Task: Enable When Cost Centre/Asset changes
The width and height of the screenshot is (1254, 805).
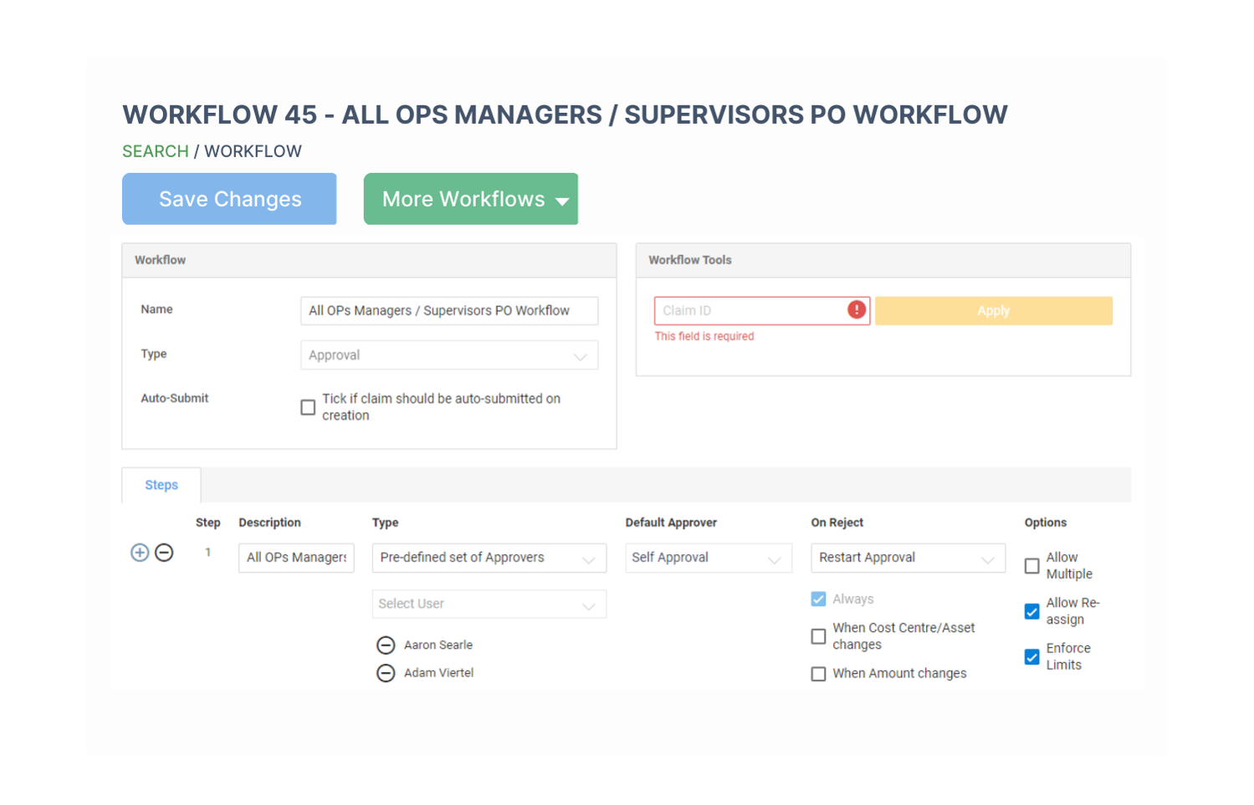Action: [x=818, y=637]
